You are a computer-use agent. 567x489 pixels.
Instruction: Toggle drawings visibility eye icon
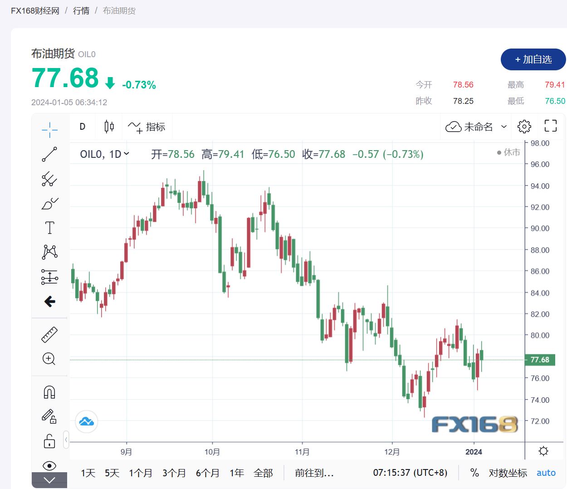[x=49, y=465]
